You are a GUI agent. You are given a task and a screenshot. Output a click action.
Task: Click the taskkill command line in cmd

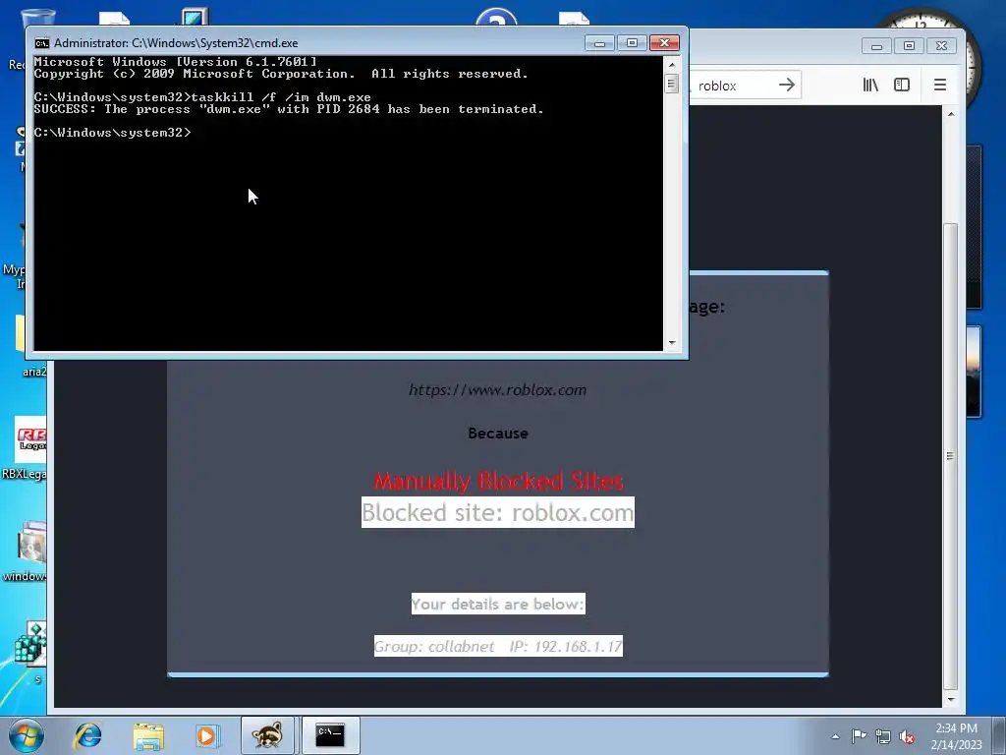point(202,97)
